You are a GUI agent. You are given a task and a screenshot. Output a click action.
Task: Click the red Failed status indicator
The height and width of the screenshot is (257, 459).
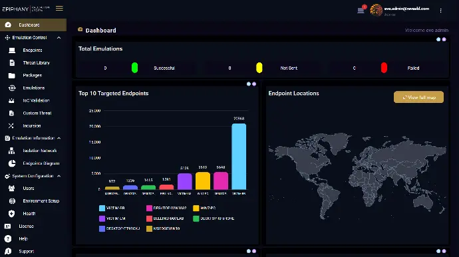point(384,68)
